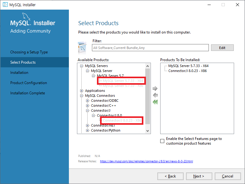Screen dimensions: 245x184
Task: Close the MySQL Installer window
Action: [x=238, y=5]
